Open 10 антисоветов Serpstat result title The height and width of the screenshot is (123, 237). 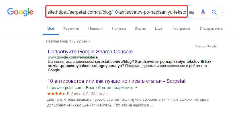point(116,81)
